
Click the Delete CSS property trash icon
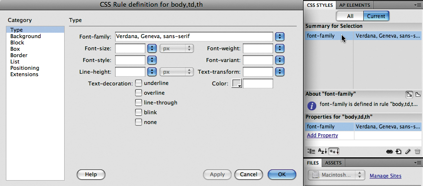tap(417, 151)
